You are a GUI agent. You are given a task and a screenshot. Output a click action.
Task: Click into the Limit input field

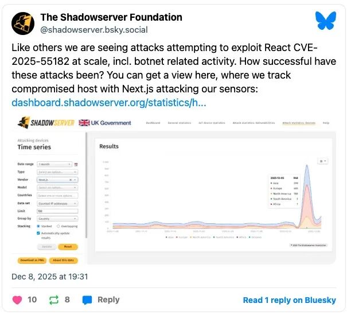pyautogui.click(x=57, y=211)
